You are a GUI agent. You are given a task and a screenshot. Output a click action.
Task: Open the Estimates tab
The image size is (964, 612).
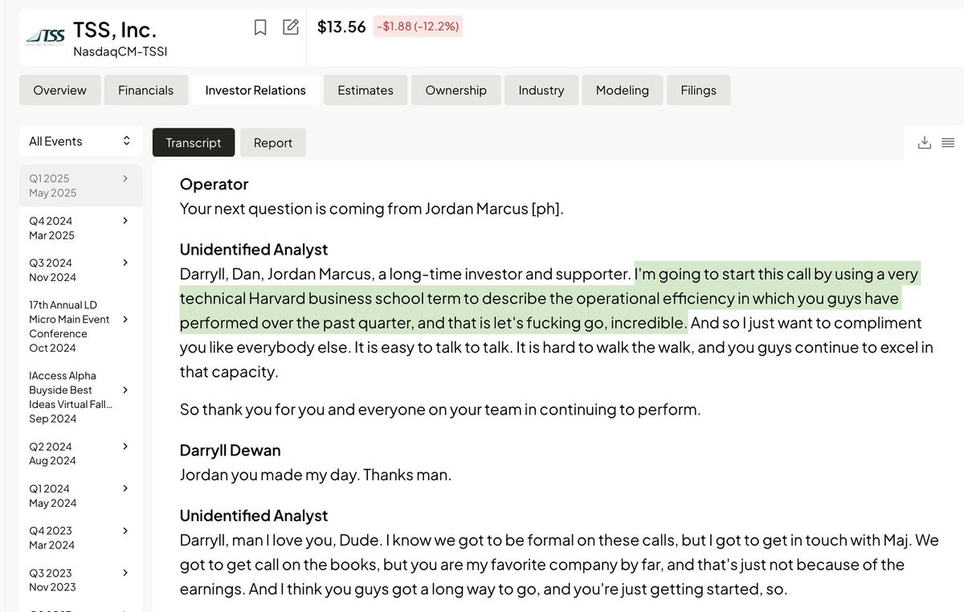(366, 90)
